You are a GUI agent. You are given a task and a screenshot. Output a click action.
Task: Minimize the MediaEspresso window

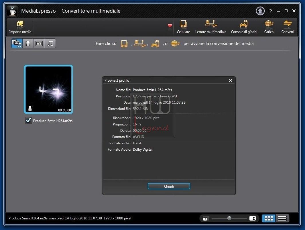click(x=278, y=11)
